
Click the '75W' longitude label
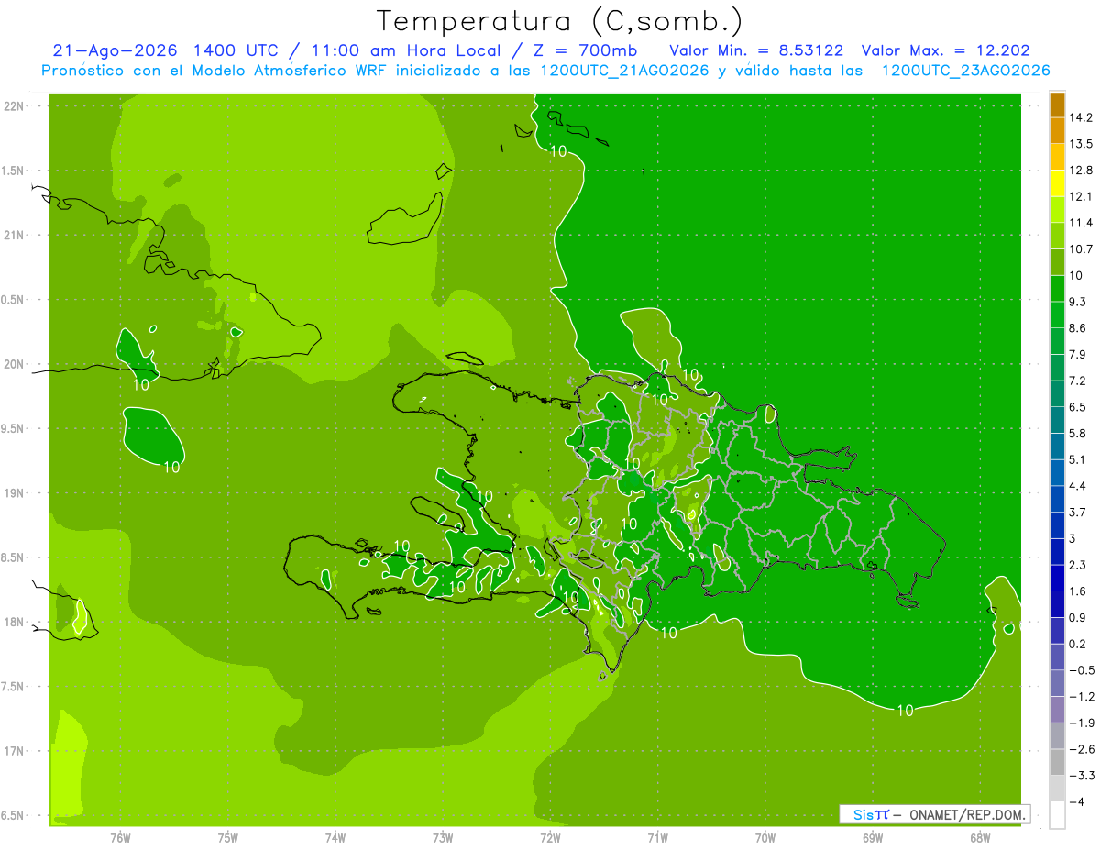pyautogui.click(x=228, y=839)
